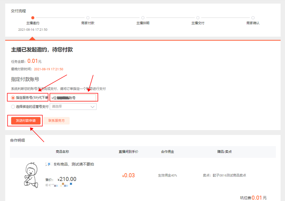This screenshot has height=201, width=285.
Task: Click the 卖点 description text in the row
Action: click(224, 175)
